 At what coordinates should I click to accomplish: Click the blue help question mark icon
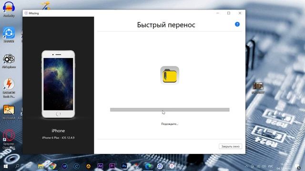coord(237,24)
